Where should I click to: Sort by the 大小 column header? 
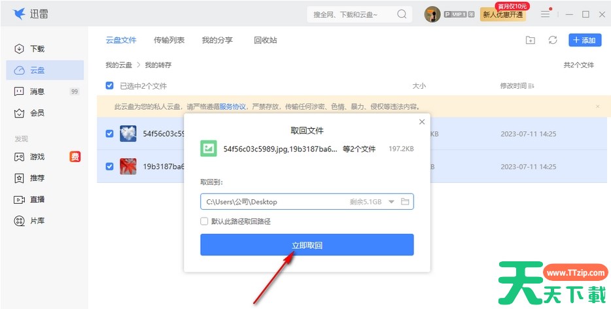419,86
